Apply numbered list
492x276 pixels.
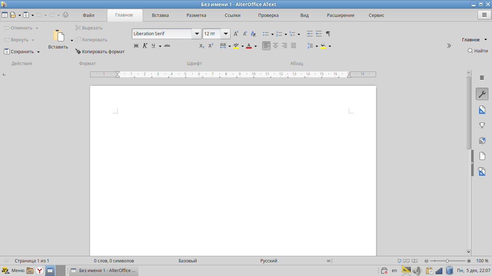coord(279,34)
